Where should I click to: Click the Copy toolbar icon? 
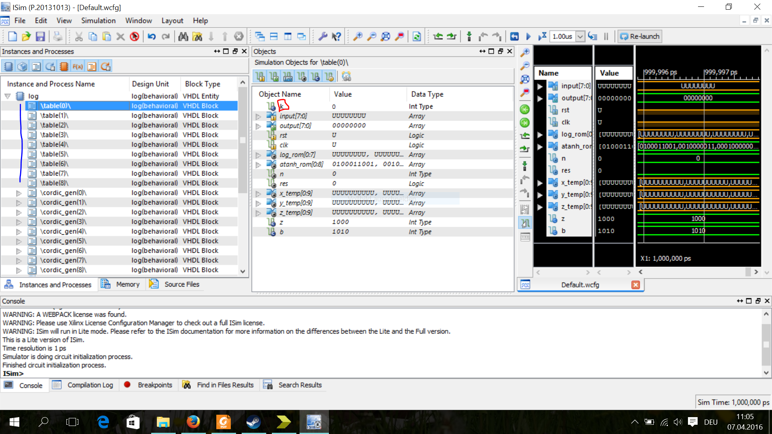[93, 37]
